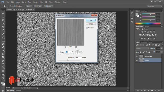
Task: Open the Image menu
Action: point(18,2)
